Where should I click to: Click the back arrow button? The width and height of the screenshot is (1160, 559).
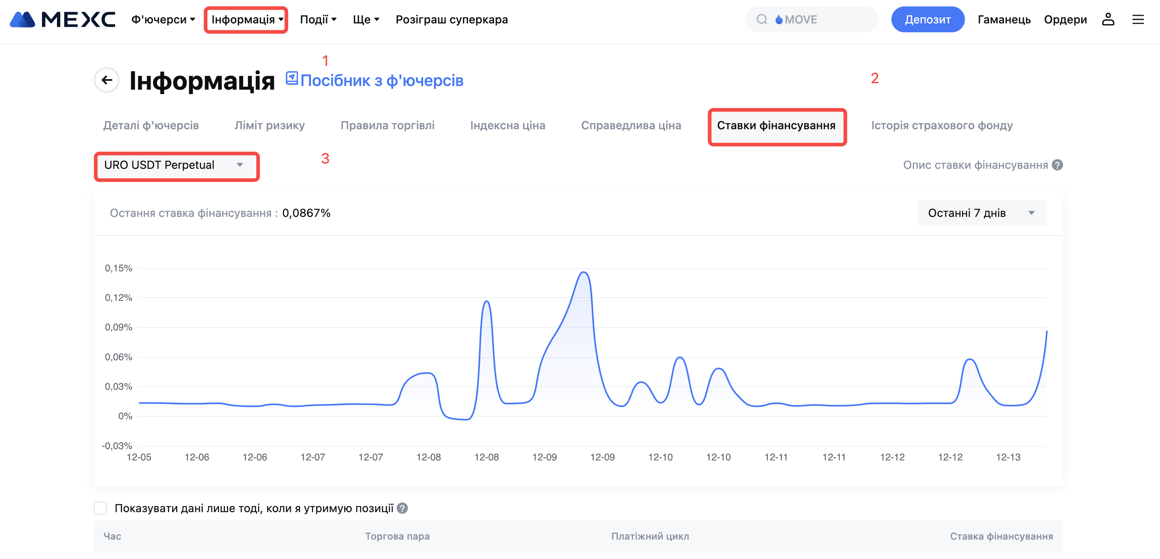pos(107,80)
